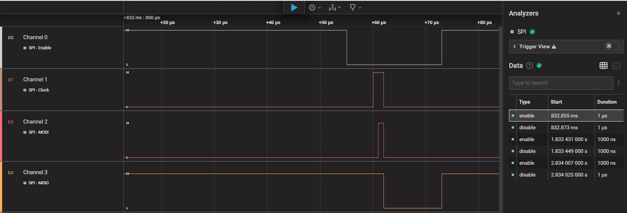Start capture with the blue play button
The width and height of the screenshot is (627, 213).
pos(294,7)
